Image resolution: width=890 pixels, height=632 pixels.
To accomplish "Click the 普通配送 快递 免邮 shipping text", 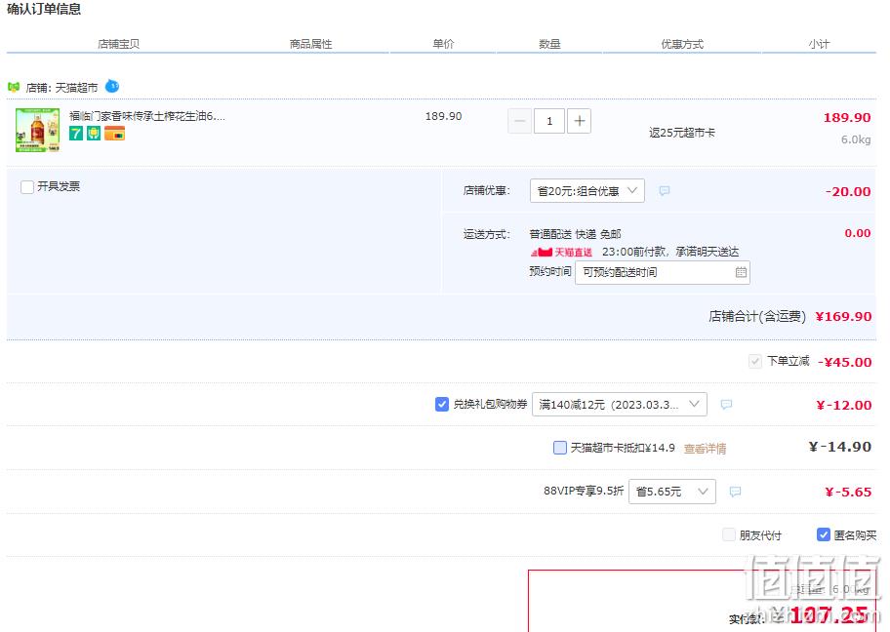I will click(x=575, y=234).
